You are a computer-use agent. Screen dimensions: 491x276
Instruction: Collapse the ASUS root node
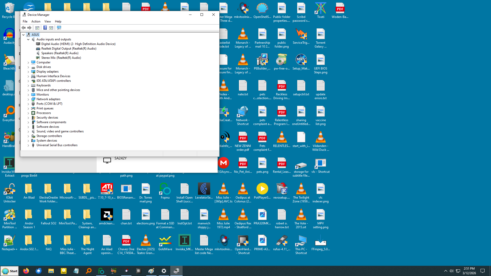[x=23, y=35]
